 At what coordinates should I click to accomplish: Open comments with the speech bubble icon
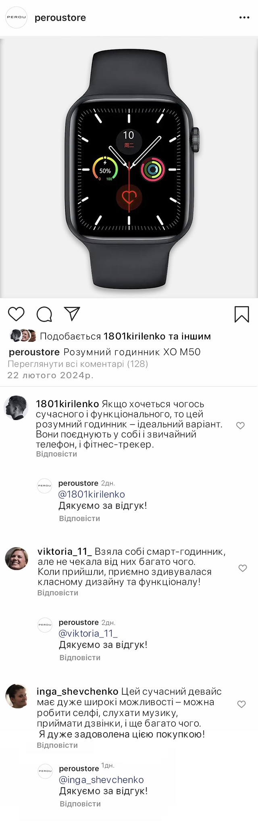(x=44, y=314)
